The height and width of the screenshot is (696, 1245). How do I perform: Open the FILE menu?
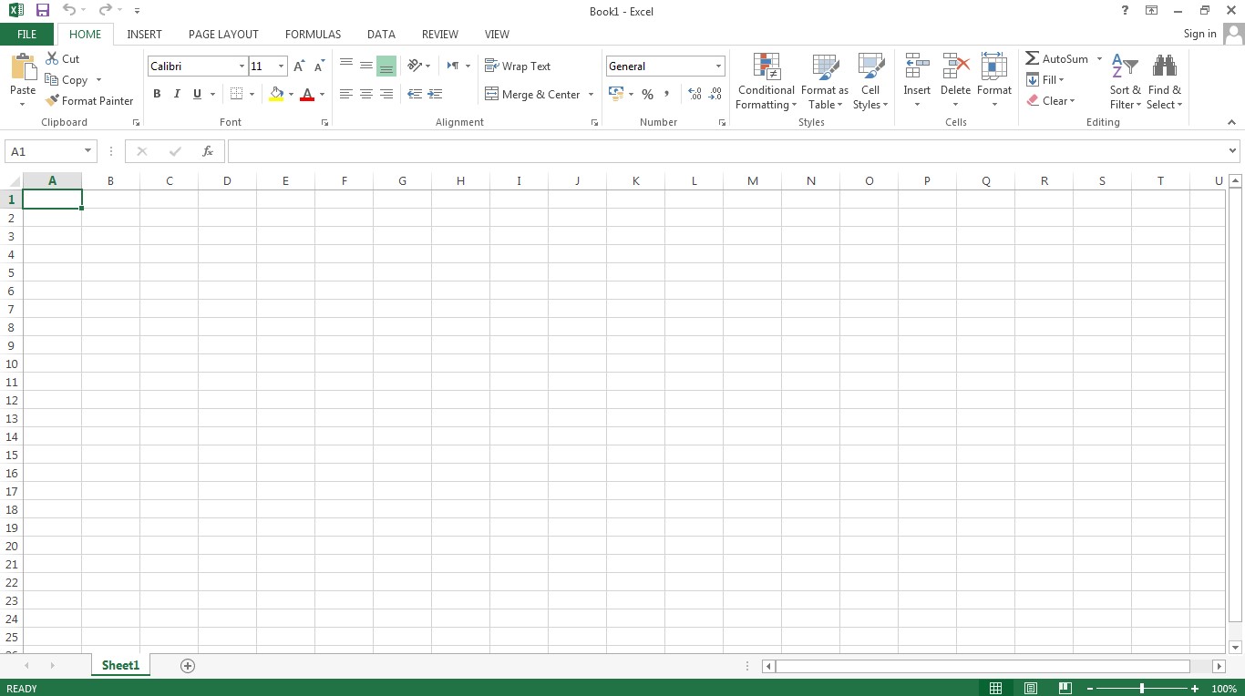(26, 34)
